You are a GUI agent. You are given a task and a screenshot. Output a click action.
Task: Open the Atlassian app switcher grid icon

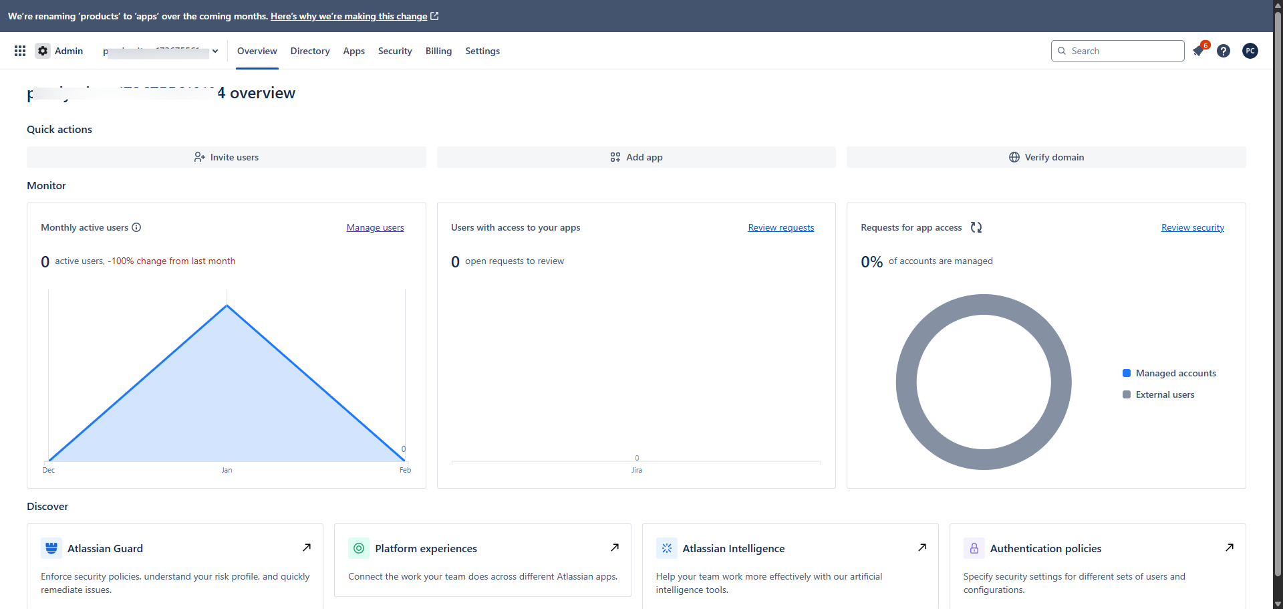coord(19,51)
